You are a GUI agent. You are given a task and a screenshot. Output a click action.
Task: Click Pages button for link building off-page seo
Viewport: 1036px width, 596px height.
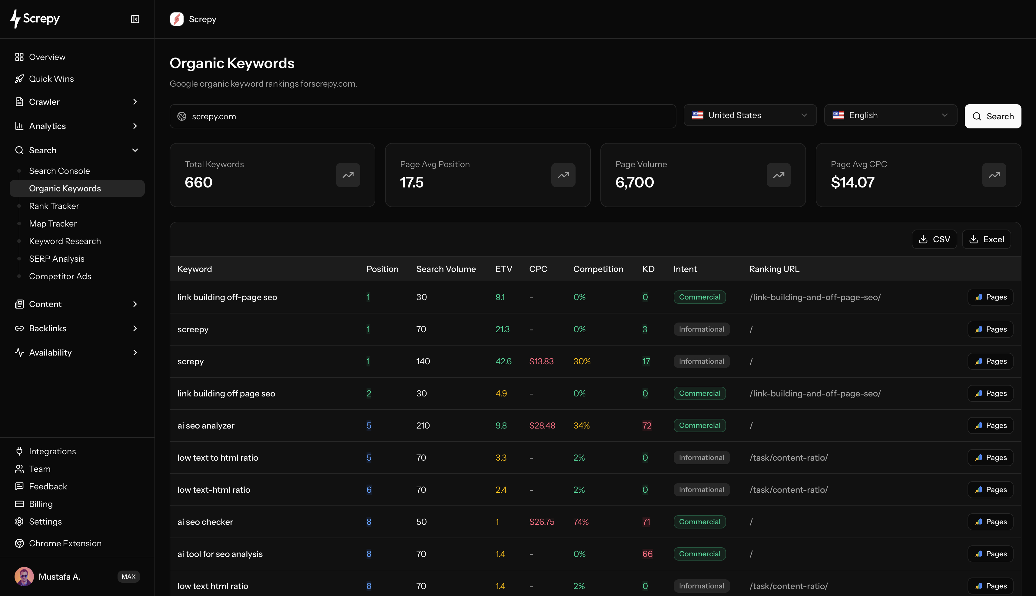[990, 297]
